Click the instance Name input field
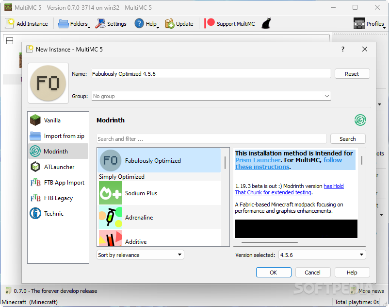Screen dimensions: 389x307 point(211,74)
